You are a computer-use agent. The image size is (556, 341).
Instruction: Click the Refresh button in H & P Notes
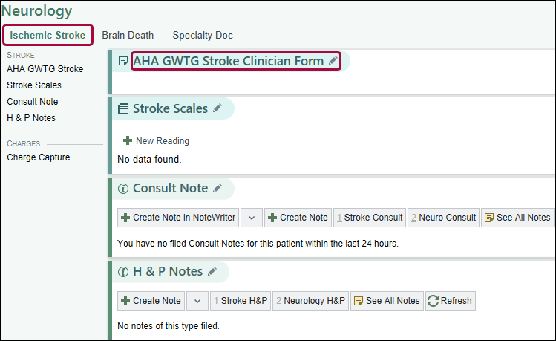450,301
